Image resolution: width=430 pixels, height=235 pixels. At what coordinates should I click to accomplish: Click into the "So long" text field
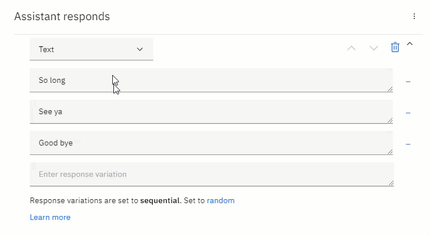211,81
